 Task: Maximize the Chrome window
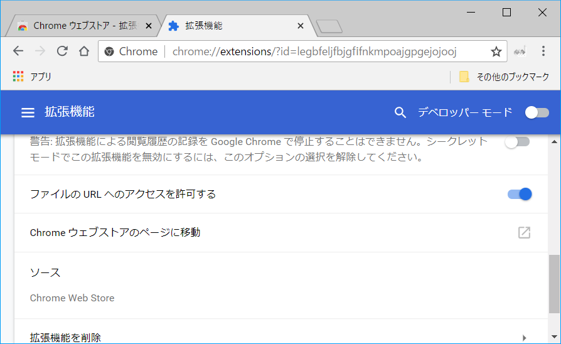click(506, 13)
